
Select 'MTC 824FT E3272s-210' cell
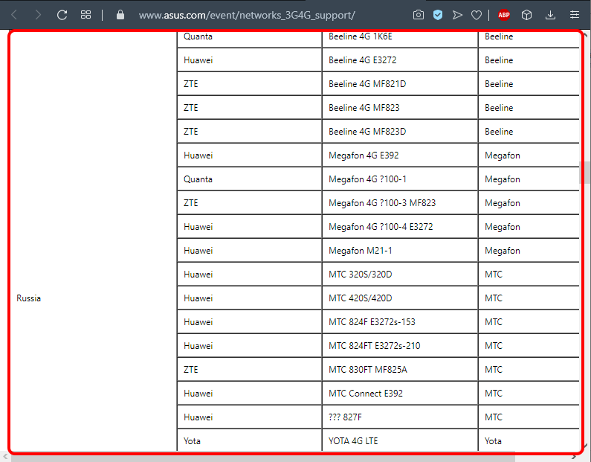pyautogui.click(x=400, y=345)
